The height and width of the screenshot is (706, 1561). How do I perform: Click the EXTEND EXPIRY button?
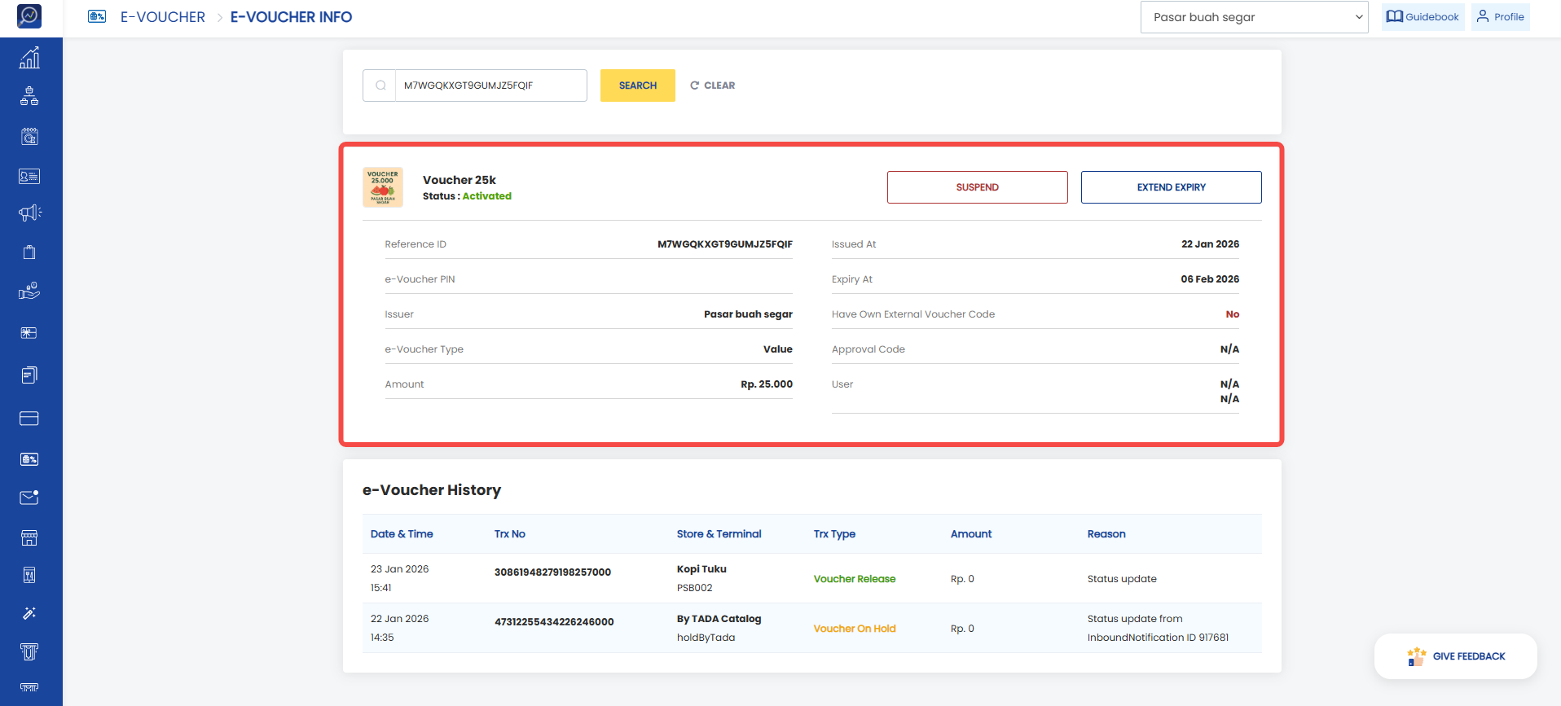(x=1171, y=187)
